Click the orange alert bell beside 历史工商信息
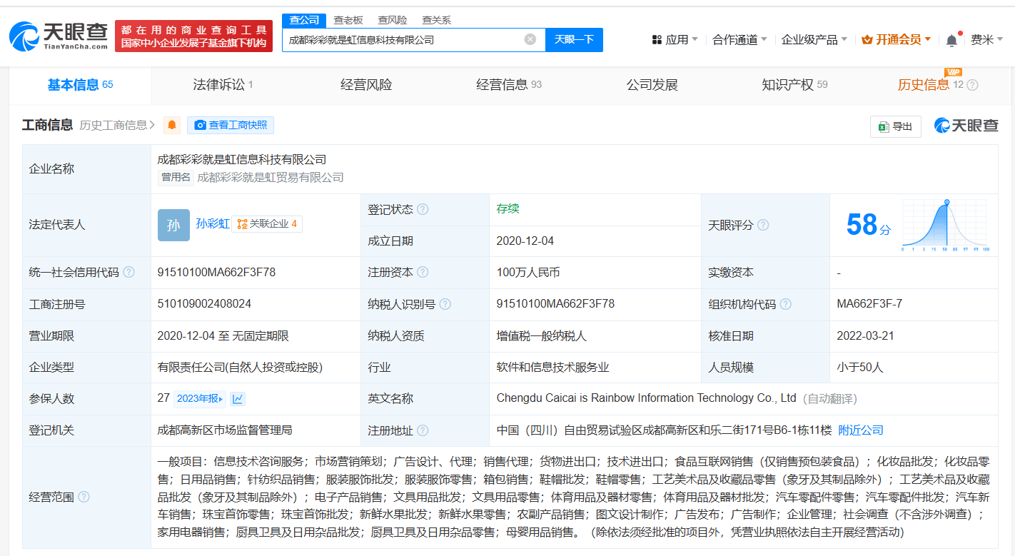Image resolution: width=1015 pixels, height=556 pixels. click(x=172, y=126)
